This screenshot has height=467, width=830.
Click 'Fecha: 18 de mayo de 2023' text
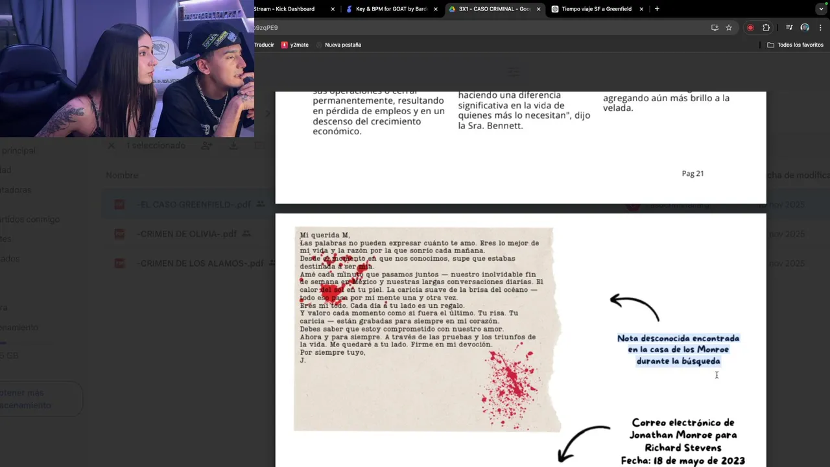[683, 461]
